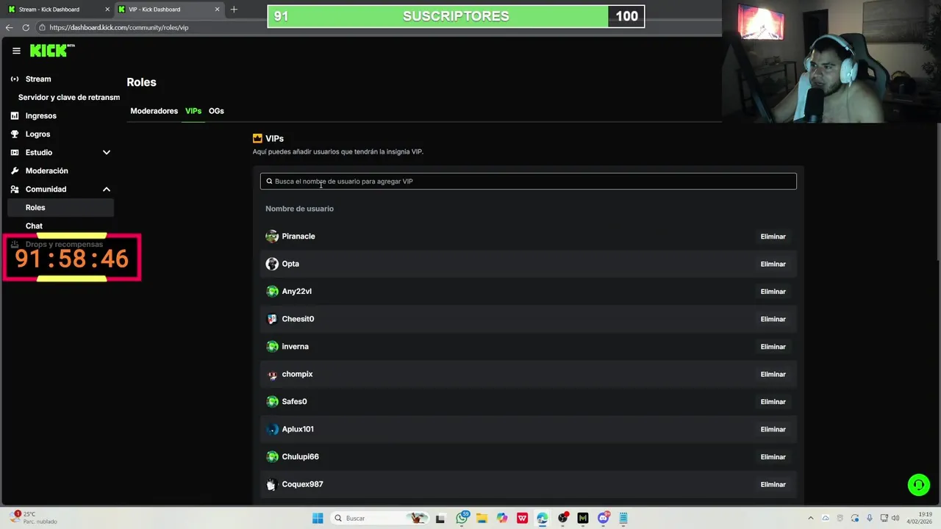
Task: Open Chat in the sidebar
Action: 34,226
